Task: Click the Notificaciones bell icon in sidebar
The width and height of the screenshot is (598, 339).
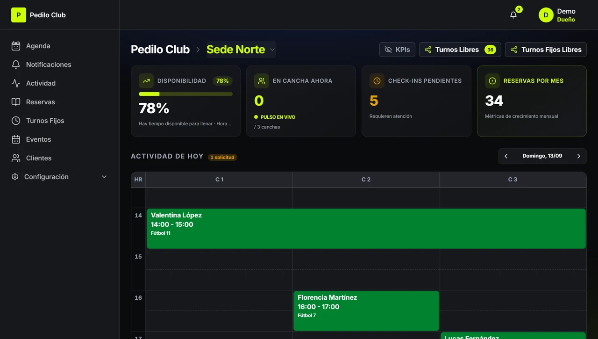Action: click(x=16, y=65)
